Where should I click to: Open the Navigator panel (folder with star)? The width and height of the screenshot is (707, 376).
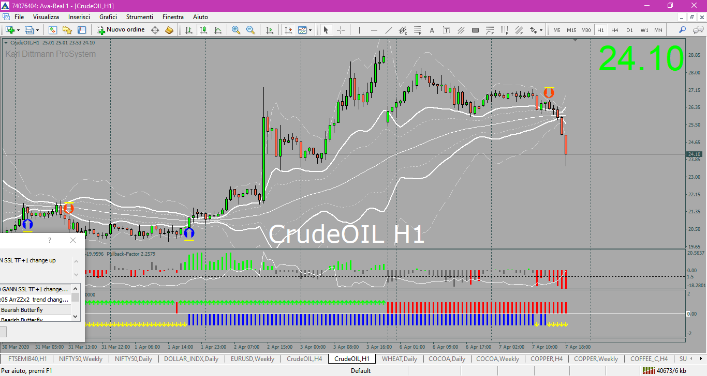pyautogui.click(x=67, y=30)
